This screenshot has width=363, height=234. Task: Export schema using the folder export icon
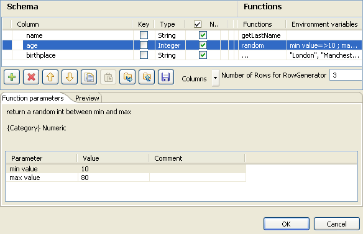(x=147, y=77)
